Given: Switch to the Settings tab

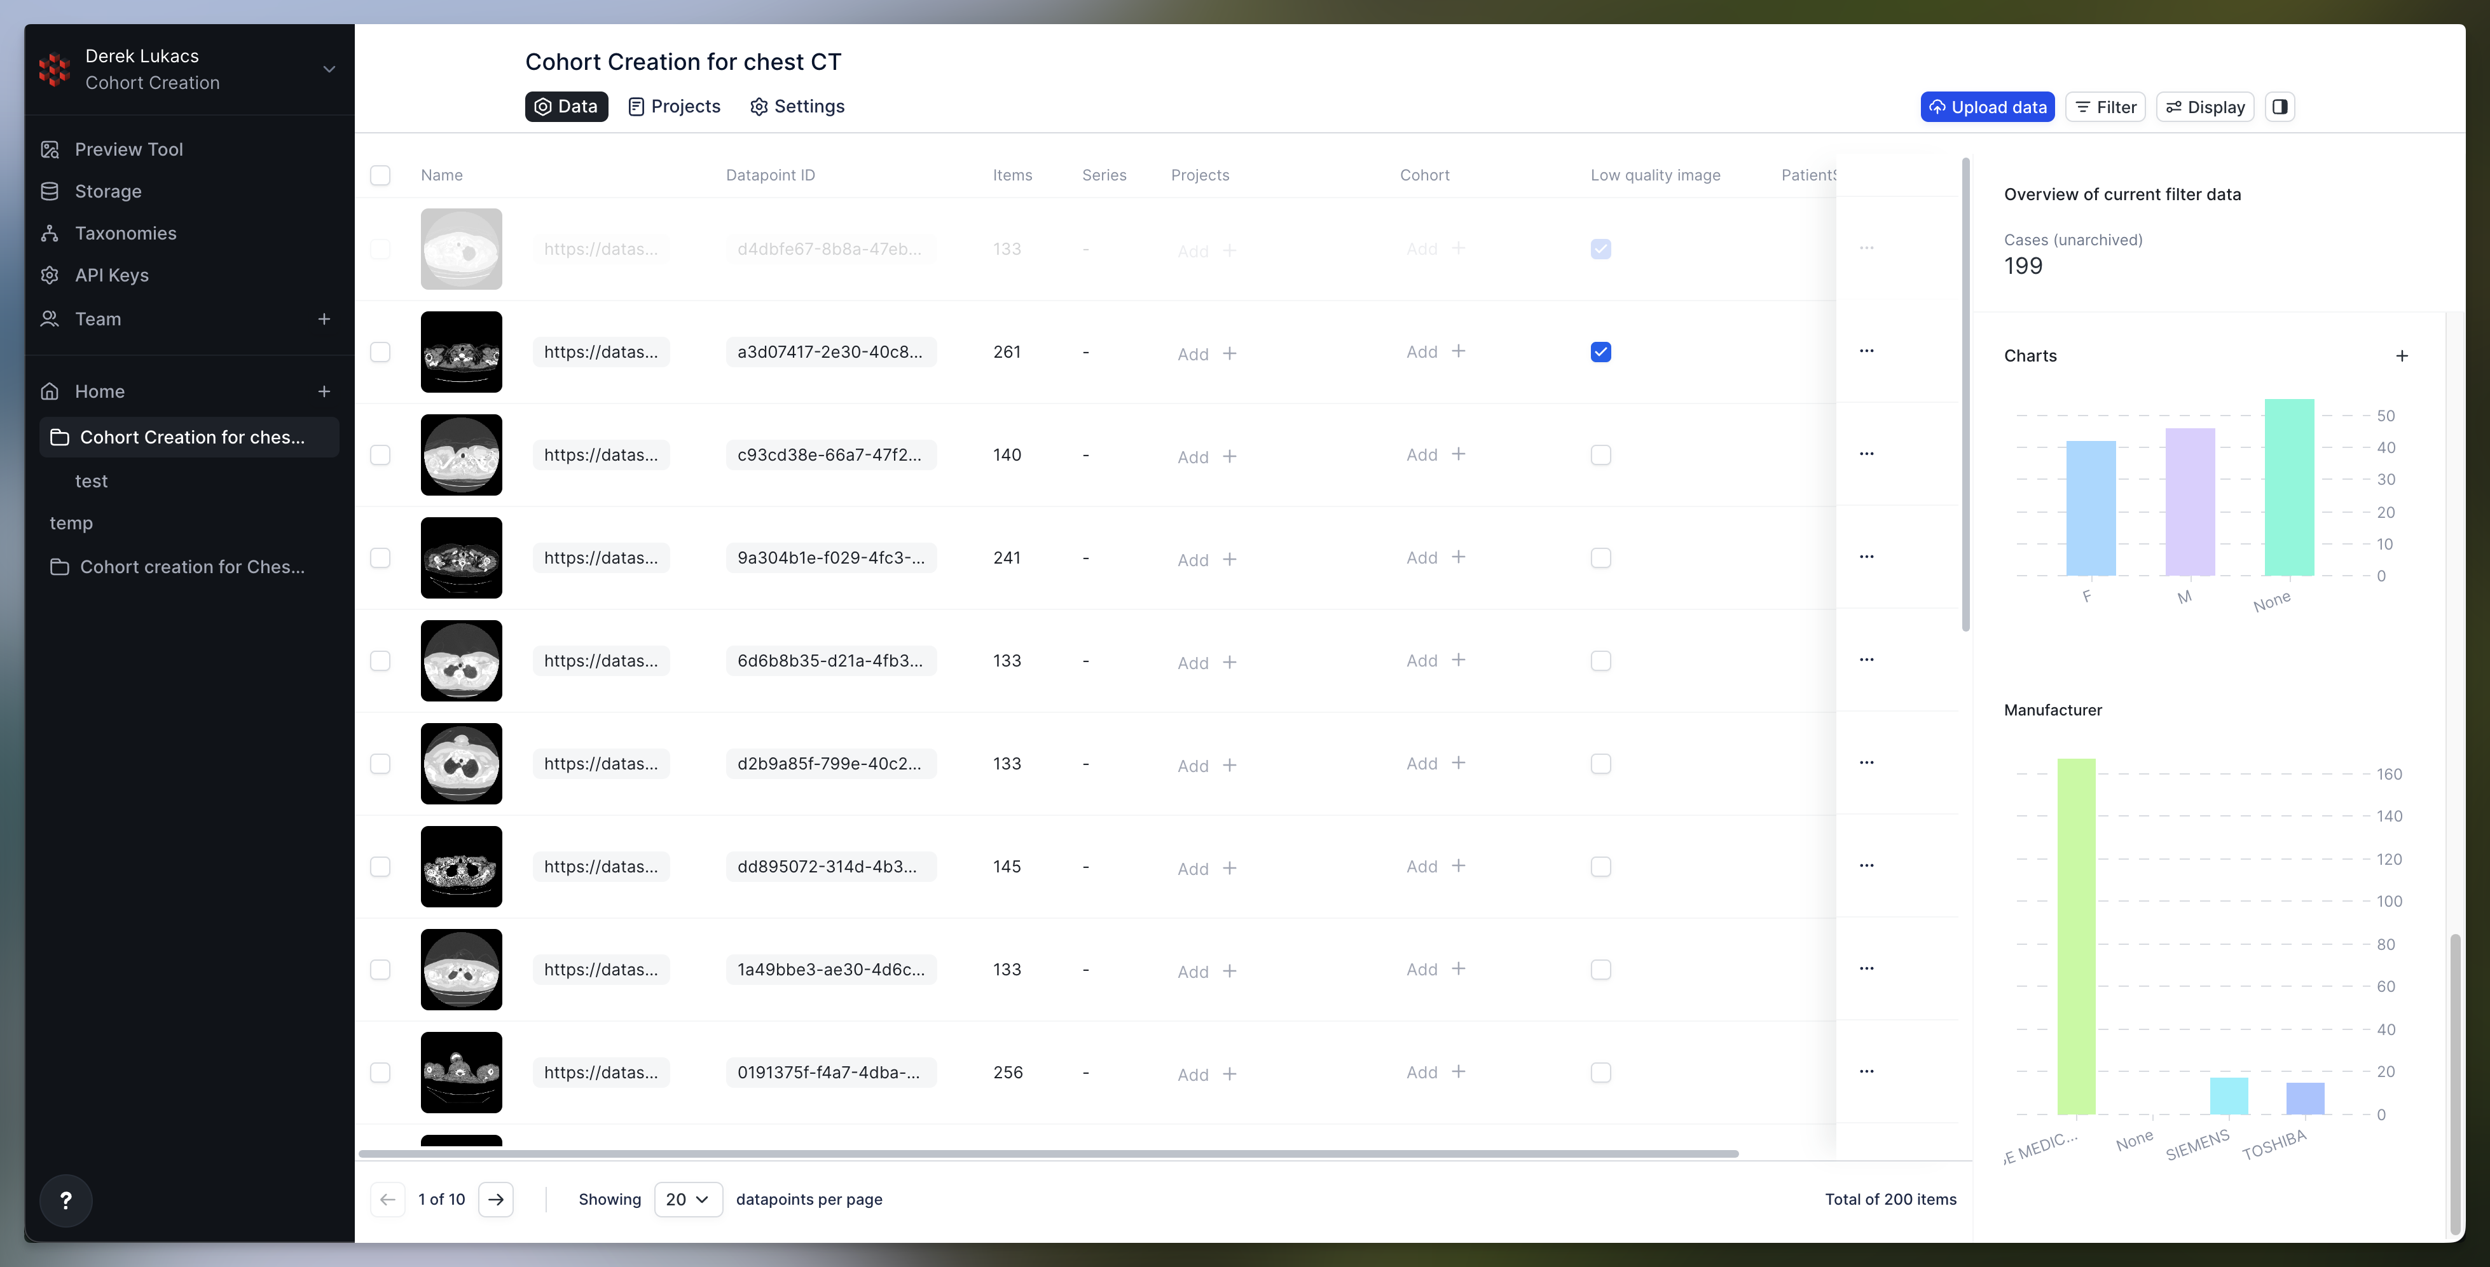Looking at the screenshot, I should (x=797, y=106).
